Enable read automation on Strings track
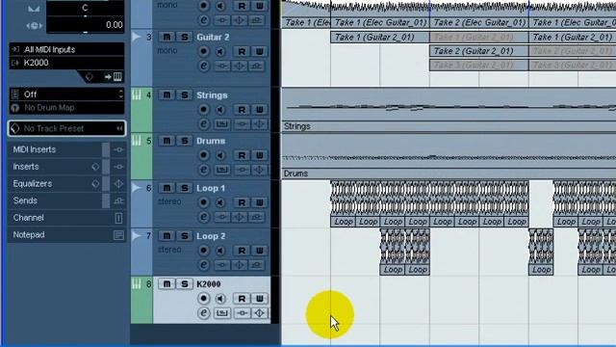The width and height of the screenshot is (616, 347). (x=242, y=109)
